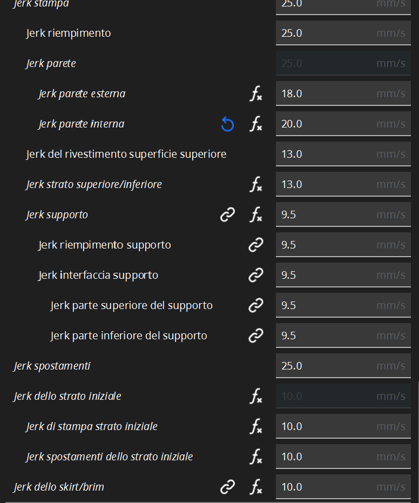Click the link icon for Jerk dello skirt/brim
This screenshot has width=419, height=503.
pos(227,487)
